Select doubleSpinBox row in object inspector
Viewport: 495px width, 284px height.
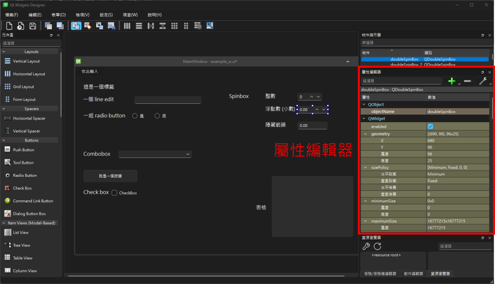pyautogui.click(x=425, y=59)
